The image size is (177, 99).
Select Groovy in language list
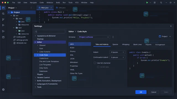point(80,51)
